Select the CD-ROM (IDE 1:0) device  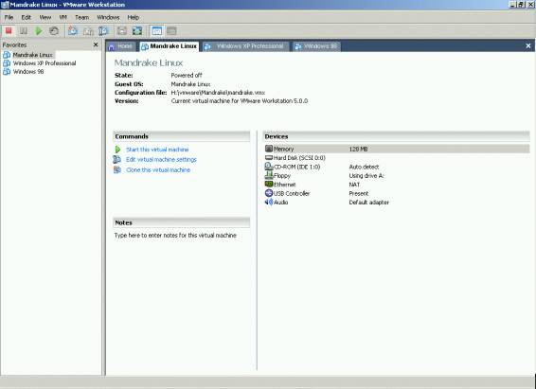point(397,167)
